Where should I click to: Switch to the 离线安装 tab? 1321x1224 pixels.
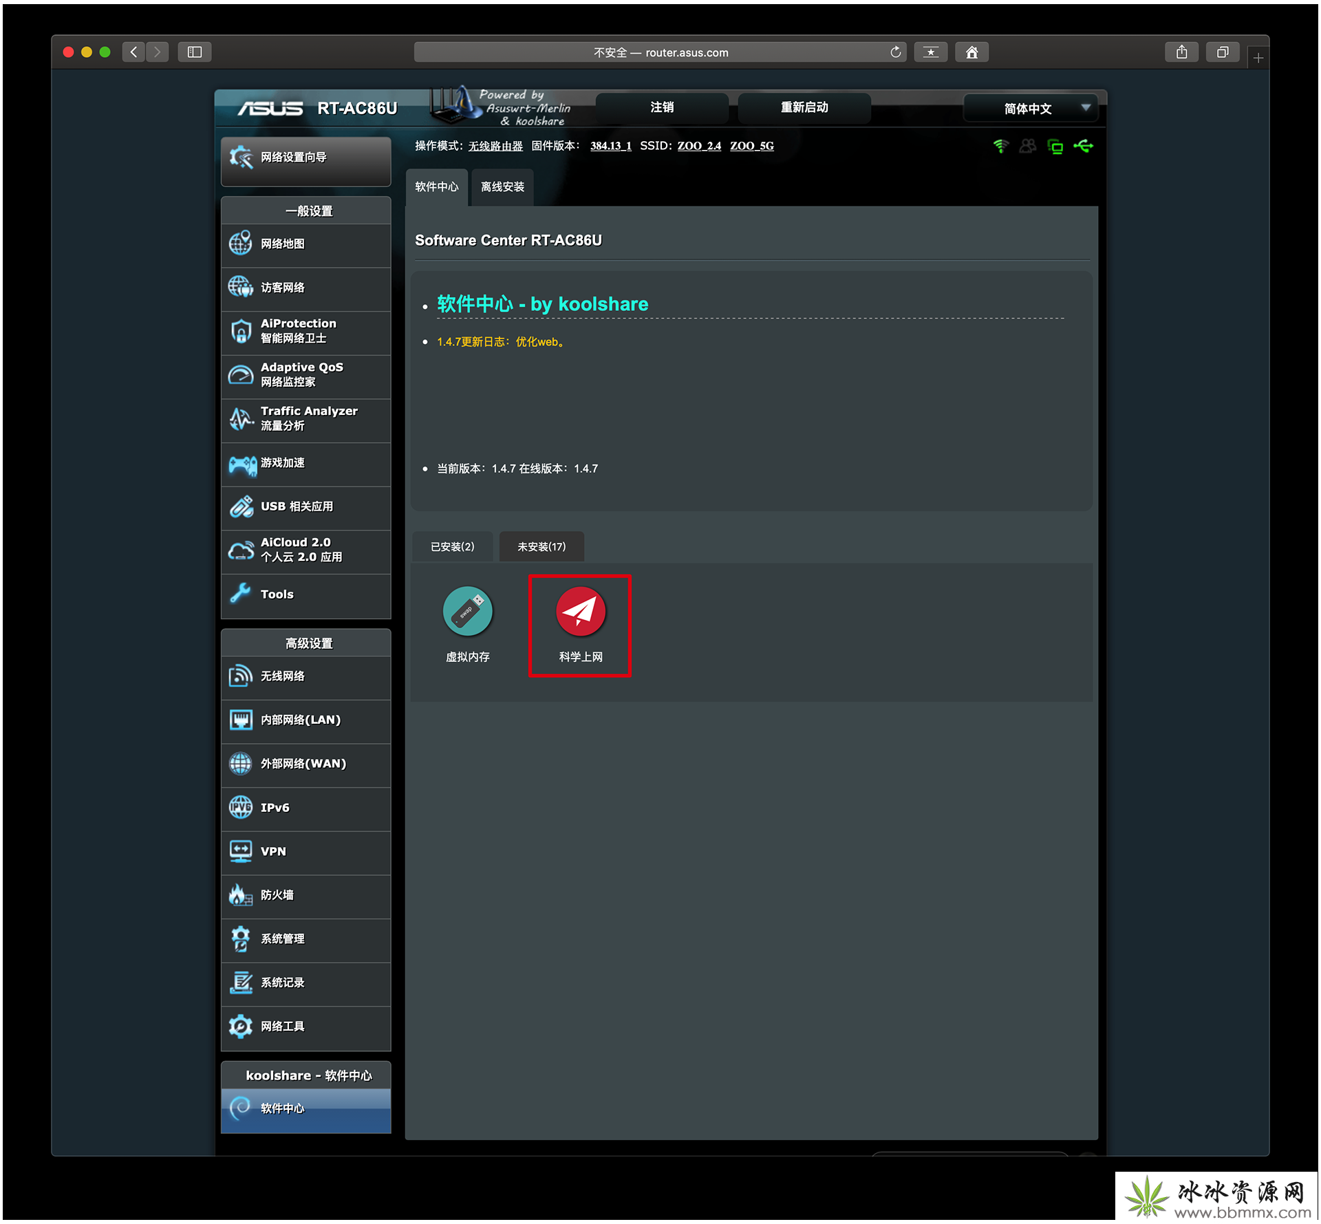[503, 186]
